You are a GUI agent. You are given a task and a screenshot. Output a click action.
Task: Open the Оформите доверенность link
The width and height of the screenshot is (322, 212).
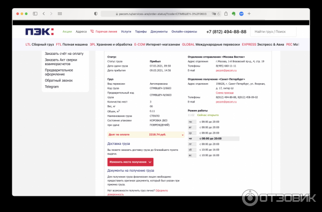coord(137,192)
